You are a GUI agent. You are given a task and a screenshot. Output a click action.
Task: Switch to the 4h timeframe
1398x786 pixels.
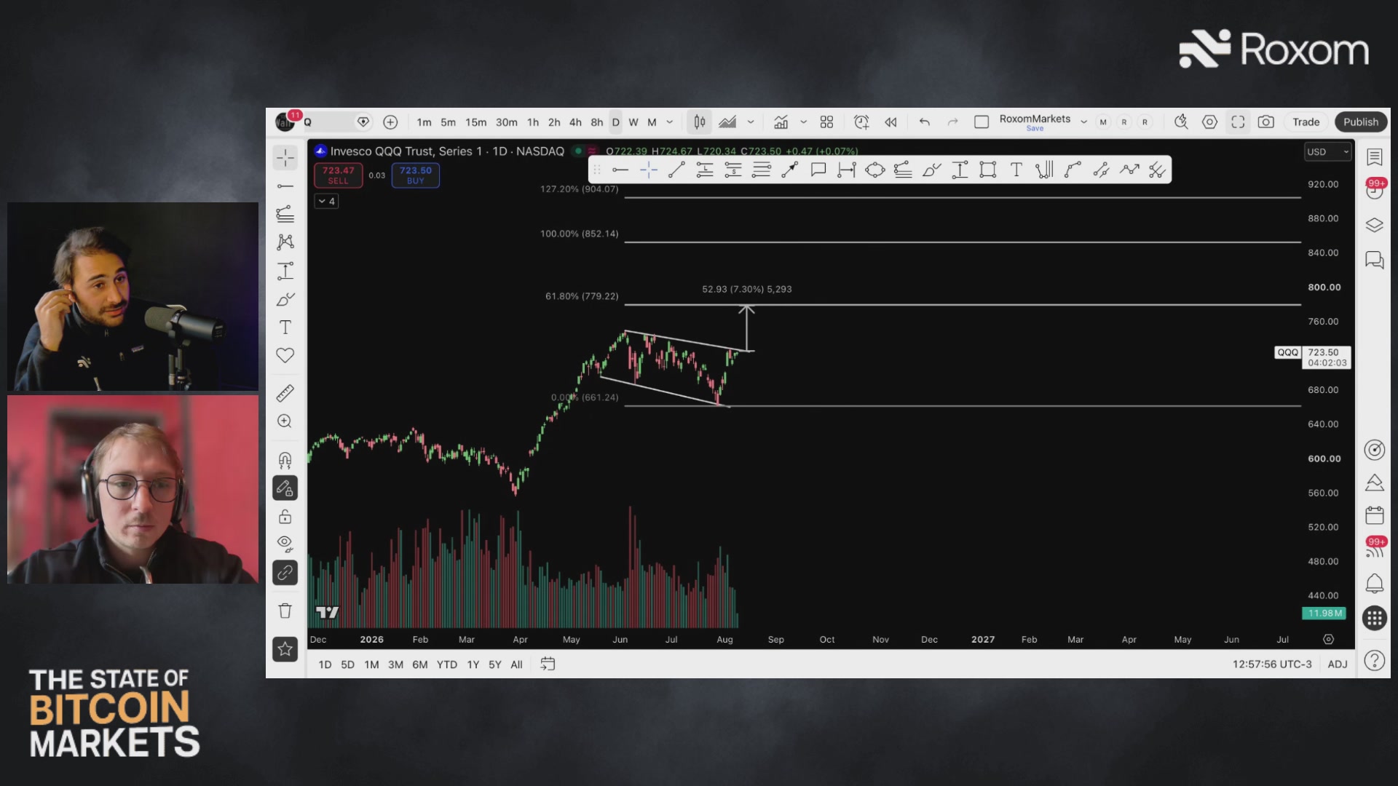pyautogui.click(x=575, y=122)
